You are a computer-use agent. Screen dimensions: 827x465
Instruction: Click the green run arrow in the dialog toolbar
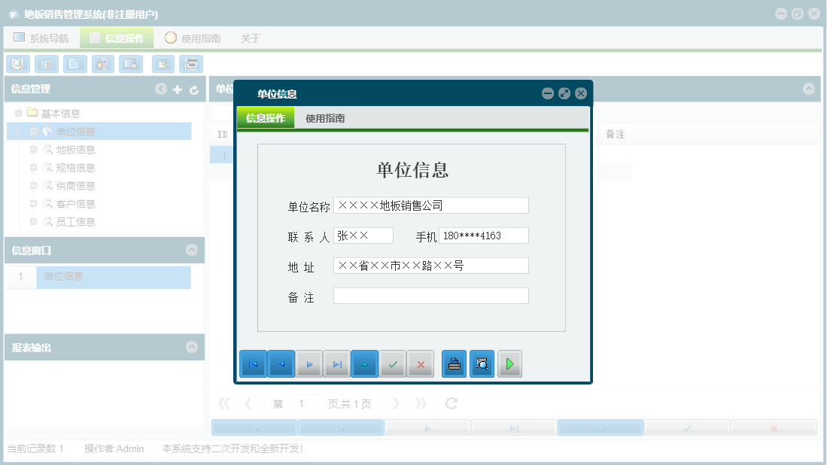(509, 363)
